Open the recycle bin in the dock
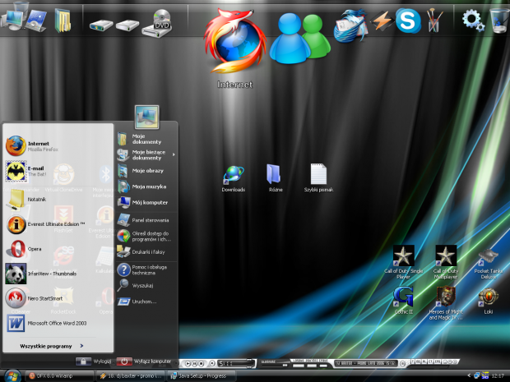 click(x=499, y=21)
